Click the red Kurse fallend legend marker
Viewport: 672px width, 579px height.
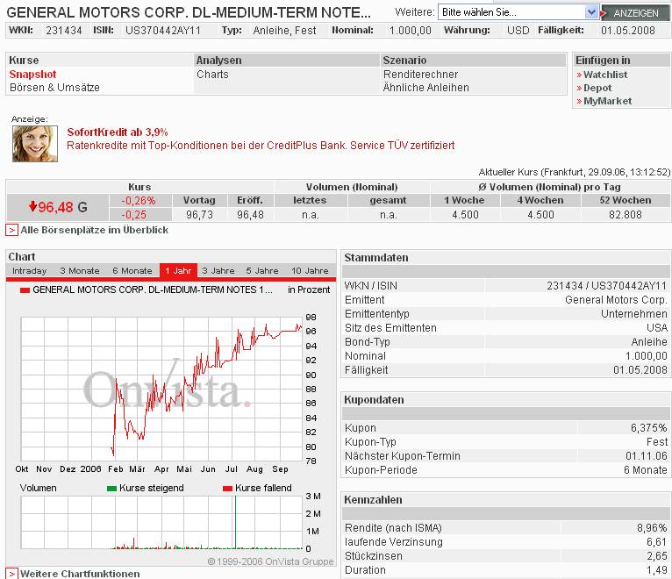click(227, 488)
